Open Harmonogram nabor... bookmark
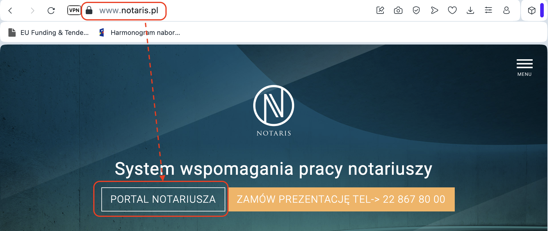This screenshot has width=548, height=231. [x=140, y=32]
